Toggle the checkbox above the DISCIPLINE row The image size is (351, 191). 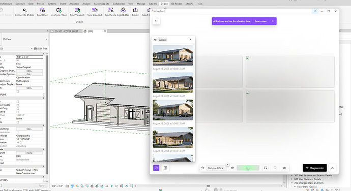click(18, 91)
